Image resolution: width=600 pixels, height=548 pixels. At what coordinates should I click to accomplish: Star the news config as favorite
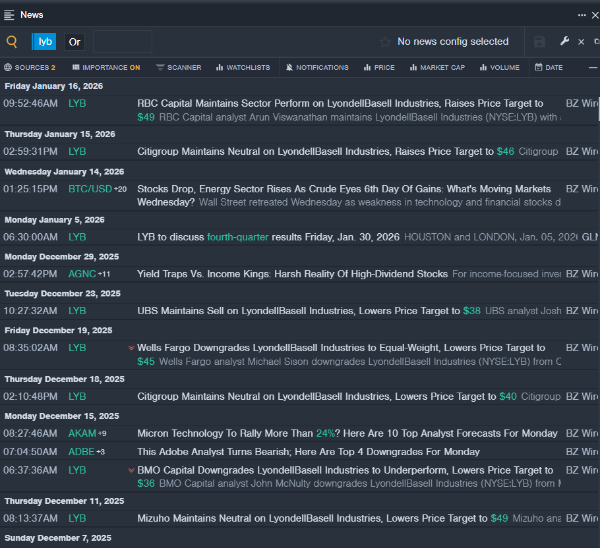385,41
